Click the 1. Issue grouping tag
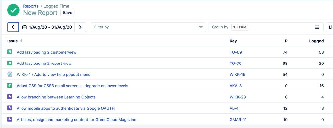 click(x=240, y=27)
